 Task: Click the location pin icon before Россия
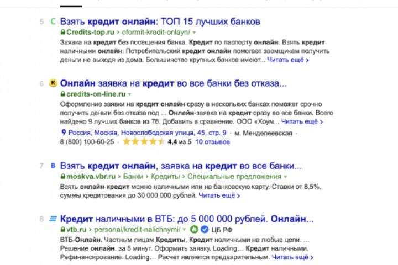click(x=64, y=133)
